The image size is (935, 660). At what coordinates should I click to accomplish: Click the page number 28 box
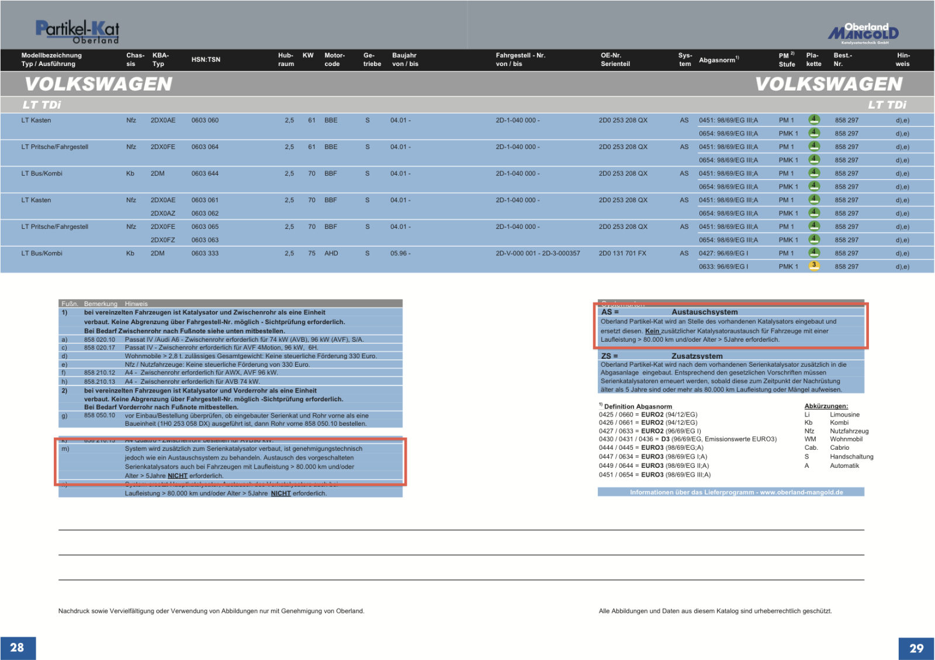pyautogui.click(x=18, y=648)
